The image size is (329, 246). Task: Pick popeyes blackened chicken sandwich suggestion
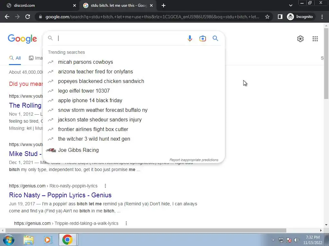(134, 81)
